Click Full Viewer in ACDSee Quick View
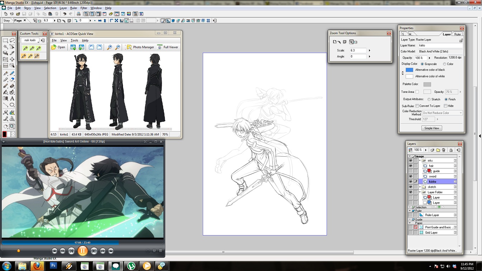The image size is (482, 271). click(168, 47)
